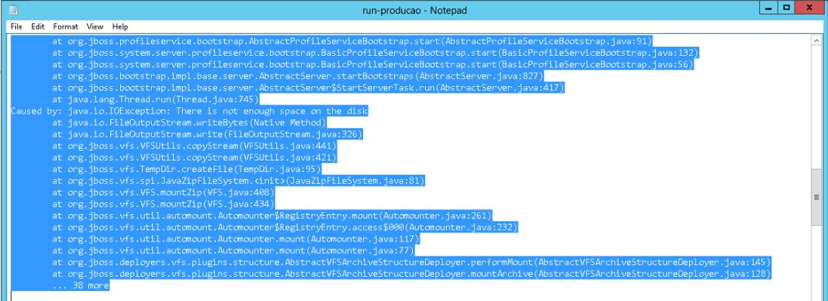Close the run-producao Notepad window
The height and width of the screenshot is (301, 828).
click(x=810, y=8)
